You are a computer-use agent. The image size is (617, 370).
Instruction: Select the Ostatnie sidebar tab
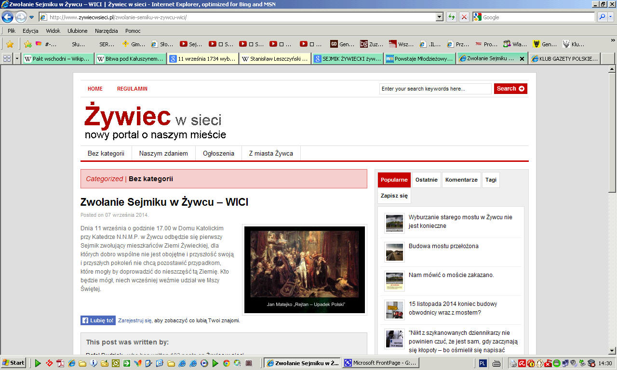427,180
